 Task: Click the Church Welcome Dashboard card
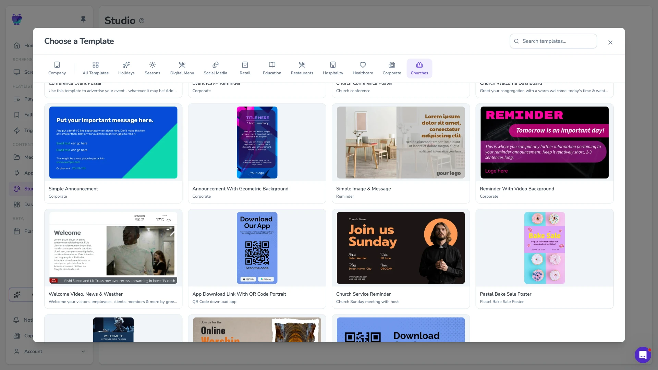pos(545,90)
